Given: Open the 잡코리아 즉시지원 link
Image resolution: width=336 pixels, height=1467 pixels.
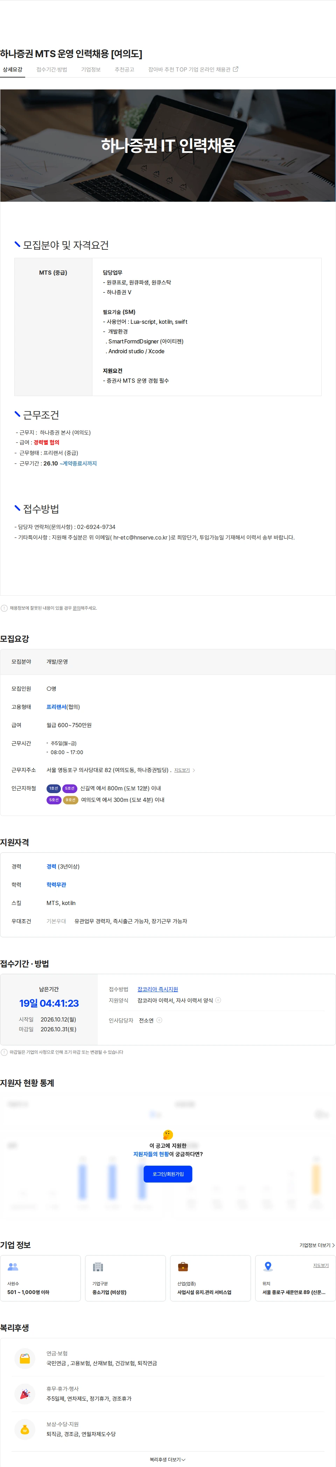Looking at the screenshot, I should click(157, 989).
